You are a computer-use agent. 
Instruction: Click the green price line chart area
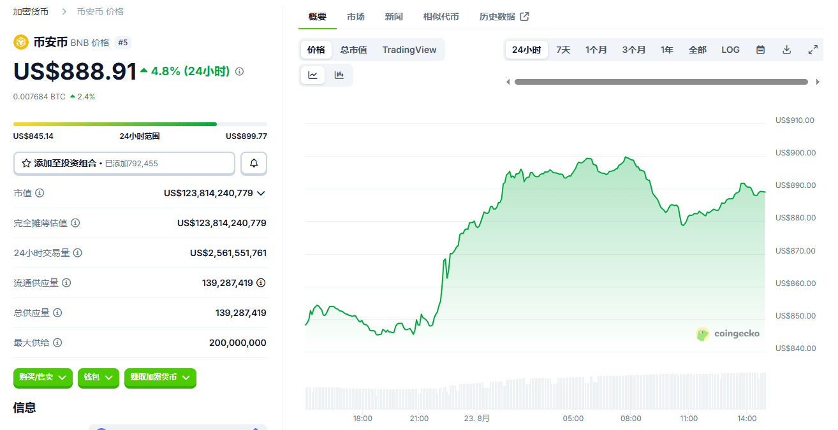coord(536,255)
